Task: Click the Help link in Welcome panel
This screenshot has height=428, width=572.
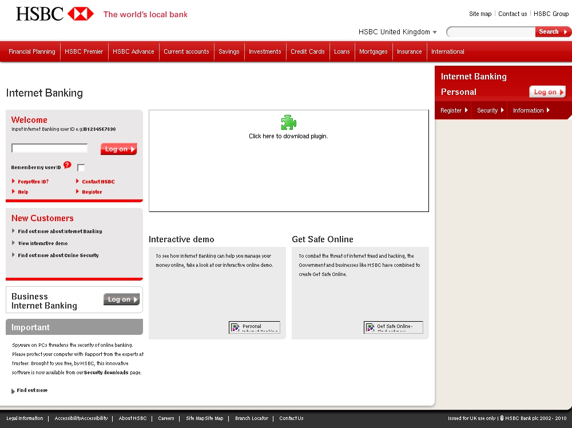Action: (x=23, y=192)
